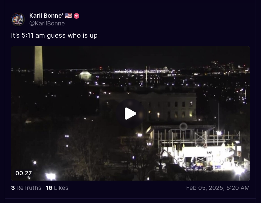Screen dimensions: 261x203
Task: Click the American flag emoji beside the name
Action: point(68,16)
